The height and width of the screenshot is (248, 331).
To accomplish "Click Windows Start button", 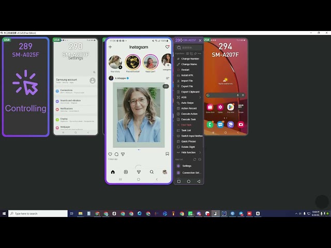I will click(x=4, y=213).
